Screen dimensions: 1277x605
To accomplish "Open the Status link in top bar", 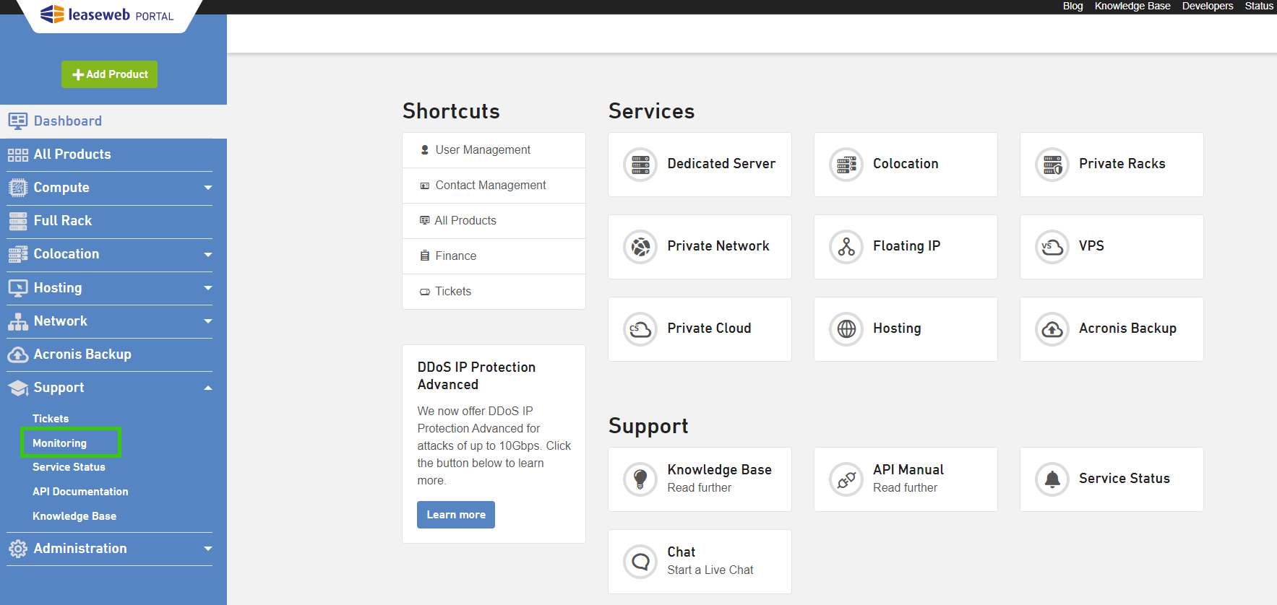I will [1259, 6].
